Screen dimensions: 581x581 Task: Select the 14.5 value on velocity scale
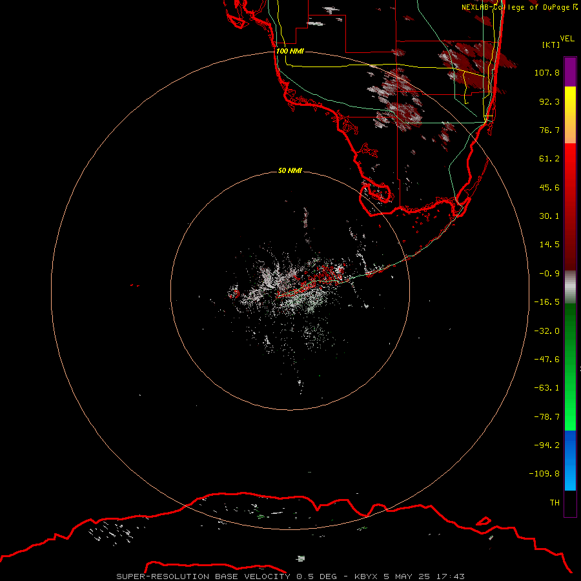(x=549, y=245)
